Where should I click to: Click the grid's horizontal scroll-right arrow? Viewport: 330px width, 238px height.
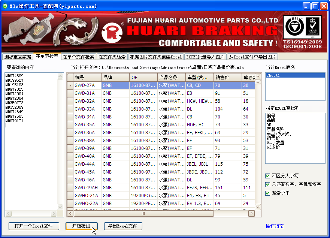click(251, 213)
